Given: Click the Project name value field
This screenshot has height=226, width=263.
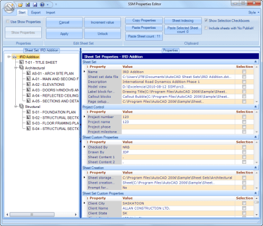Looking at the screenshot, I should tap(178, 122).
